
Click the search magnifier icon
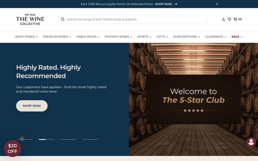point(62,19)
